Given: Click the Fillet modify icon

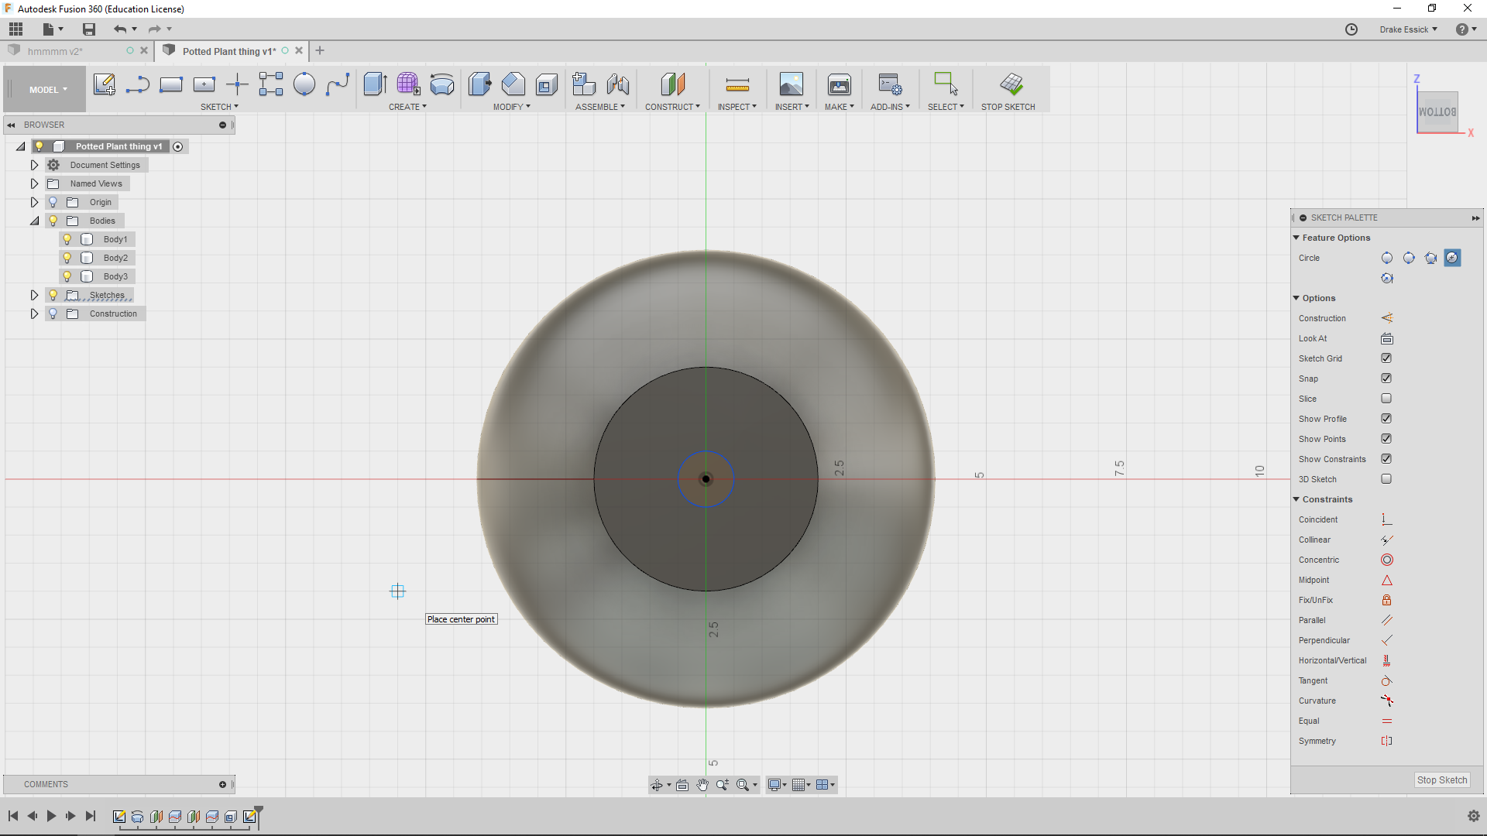Looking at the screenshot, I should (x=513, y=84).
